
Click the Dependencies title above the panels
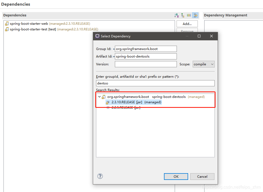click(16, 4)
